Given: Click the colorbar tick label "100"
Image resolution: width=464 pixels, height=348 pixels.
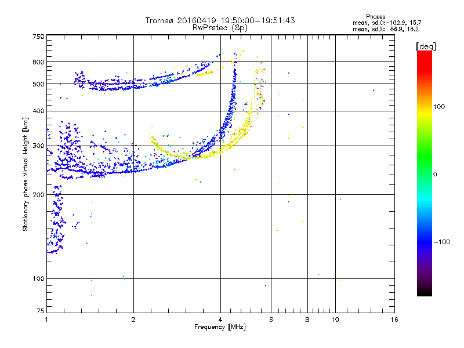Looking at the screenshot, I should click(439, 107).
